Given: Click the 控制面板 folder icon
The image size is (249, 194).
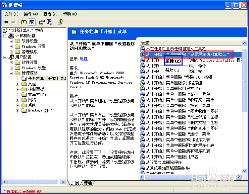Looking at the screenshot, I should pyautogui.click(x=24, y=89).
